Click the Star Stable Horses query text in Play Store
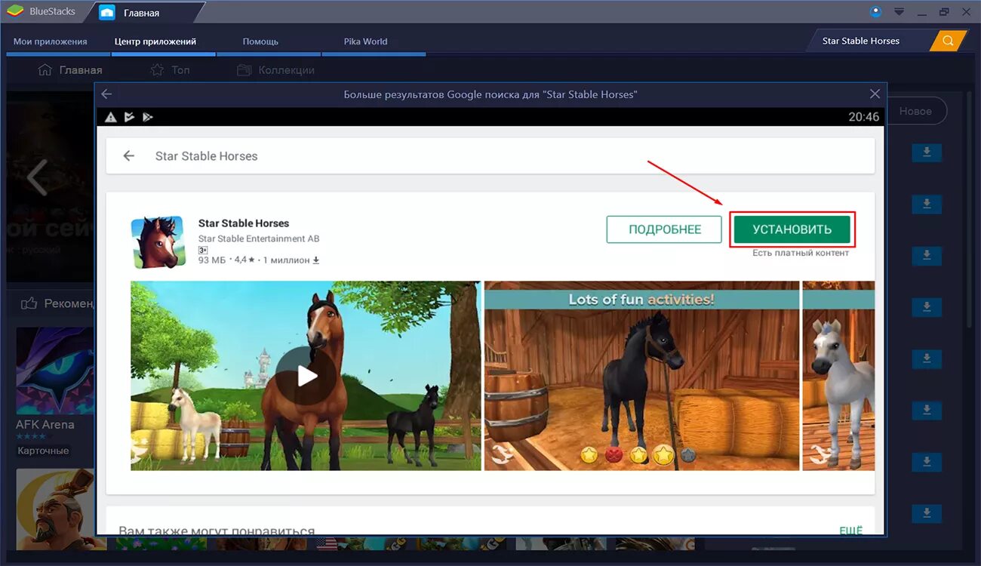 (206, 156)
